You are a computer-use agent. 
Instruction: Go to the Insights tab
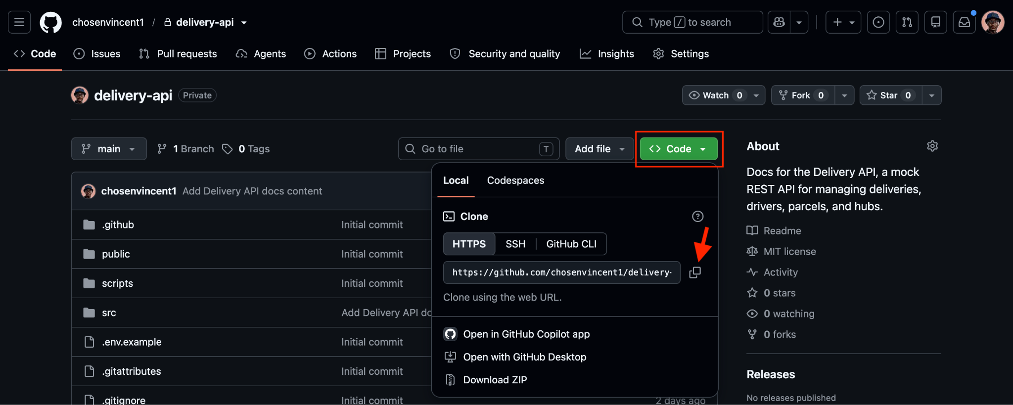[607, 54]
